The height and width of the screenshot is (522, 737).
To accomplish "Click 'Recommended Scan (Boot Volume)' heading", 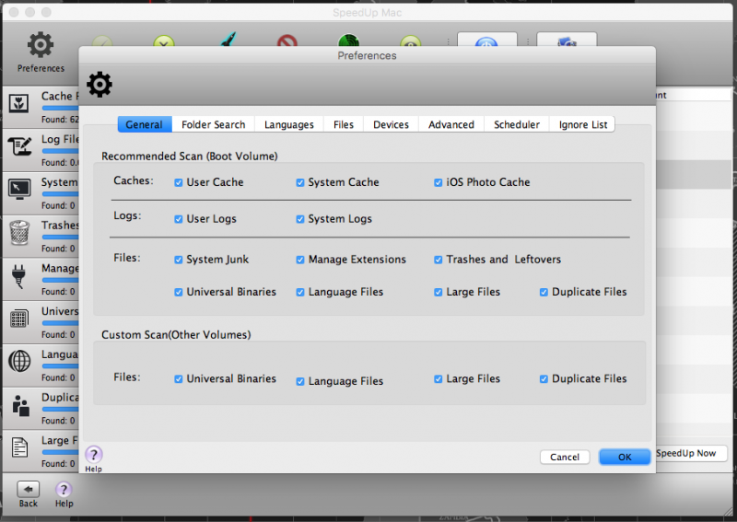I will (190, 156).
